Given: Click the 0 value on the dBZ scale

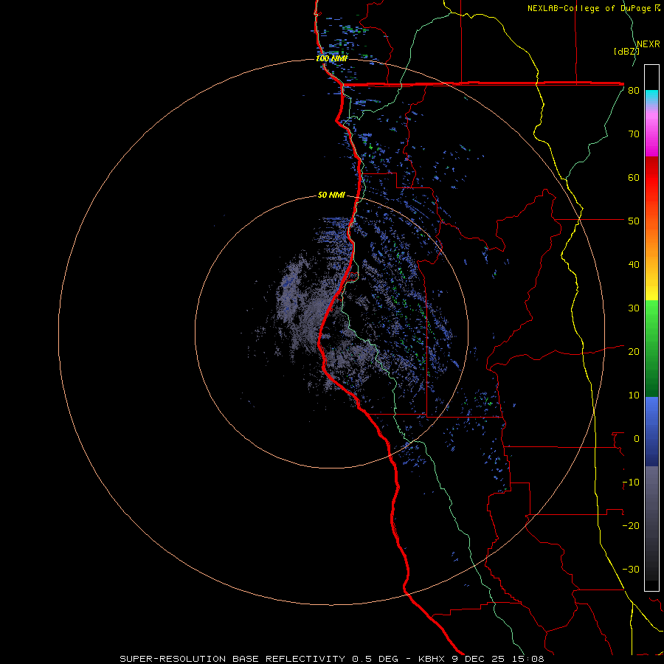Looking at the screenshot, I should 637,439.
